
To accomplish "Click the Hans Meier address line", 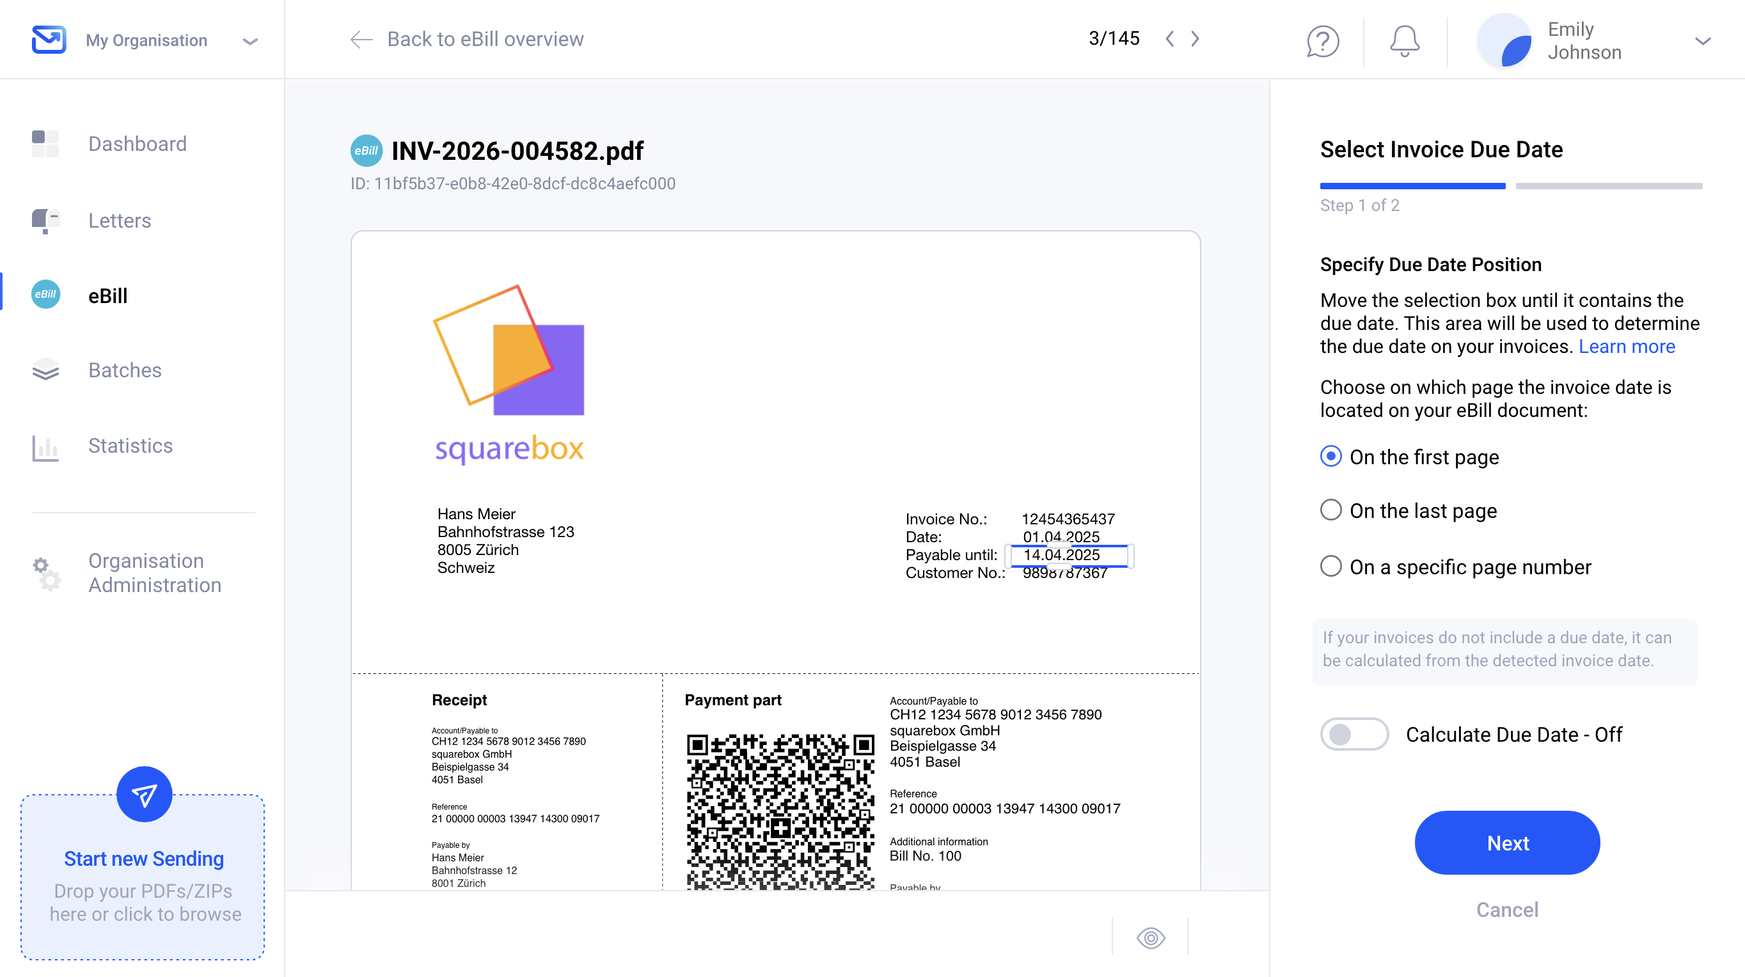I will 476,514.
